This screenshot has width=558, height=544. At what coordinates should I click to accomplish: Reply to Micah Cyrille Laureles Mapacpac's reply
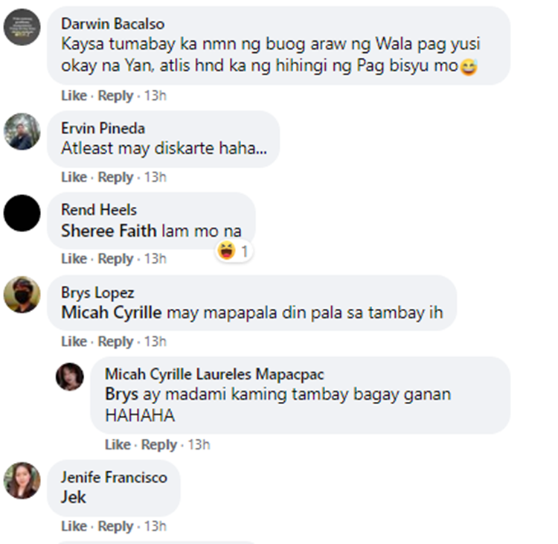(x=159, y=445)
